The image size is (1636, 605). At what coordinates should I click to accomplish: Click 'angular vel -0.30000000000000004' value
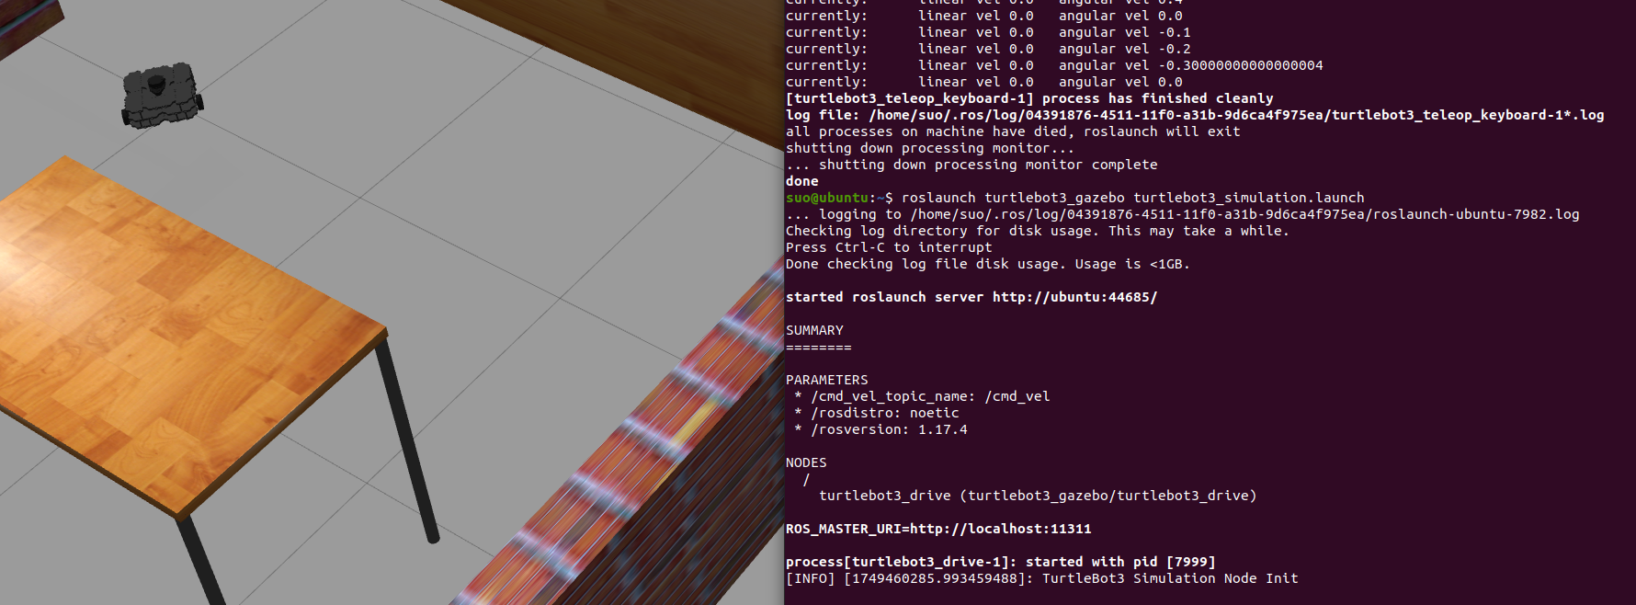click(1191, 65)
